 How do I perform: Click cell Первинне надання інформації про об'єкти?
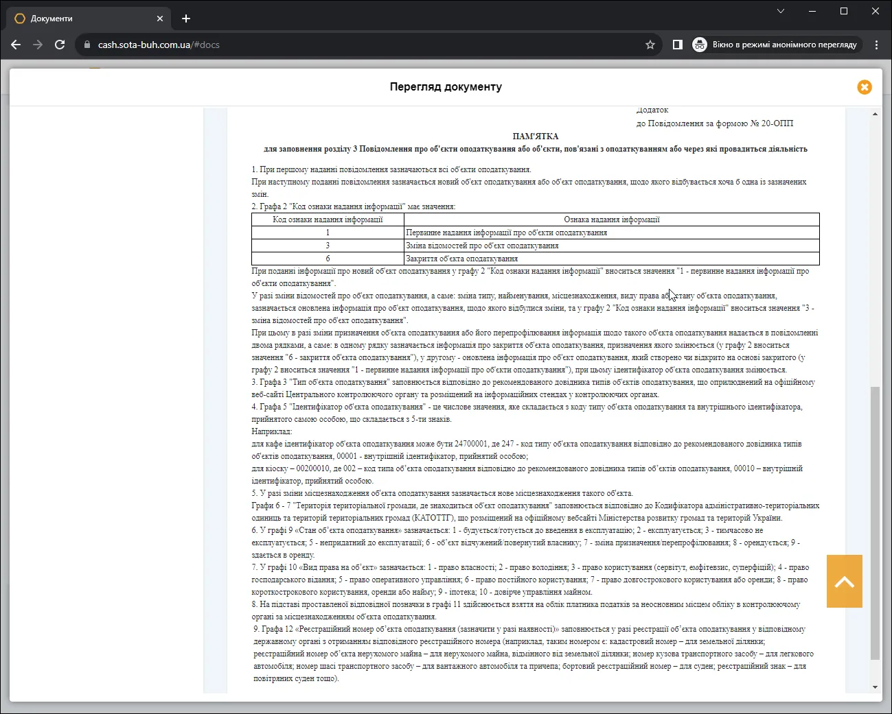(612, 233)
